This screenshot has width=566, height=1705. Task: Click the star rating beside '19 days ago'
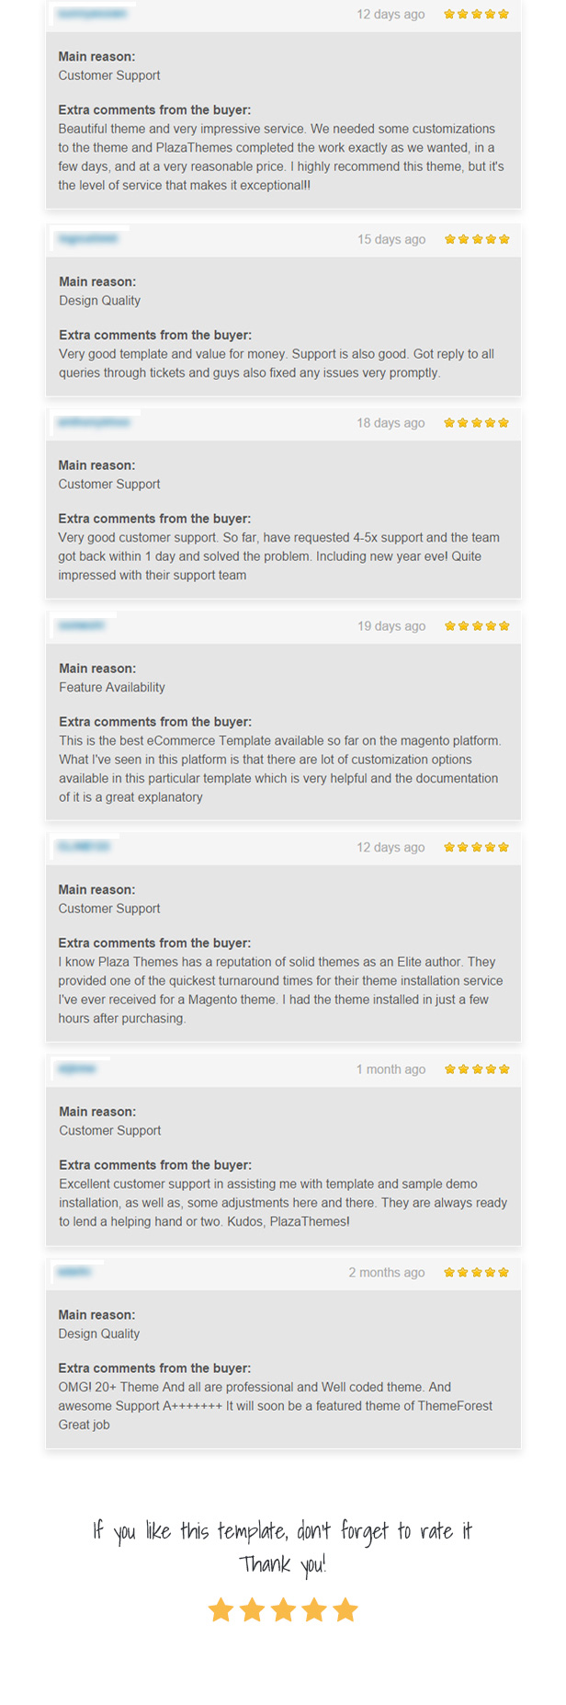pyautogui.click(x=477, y=626)
